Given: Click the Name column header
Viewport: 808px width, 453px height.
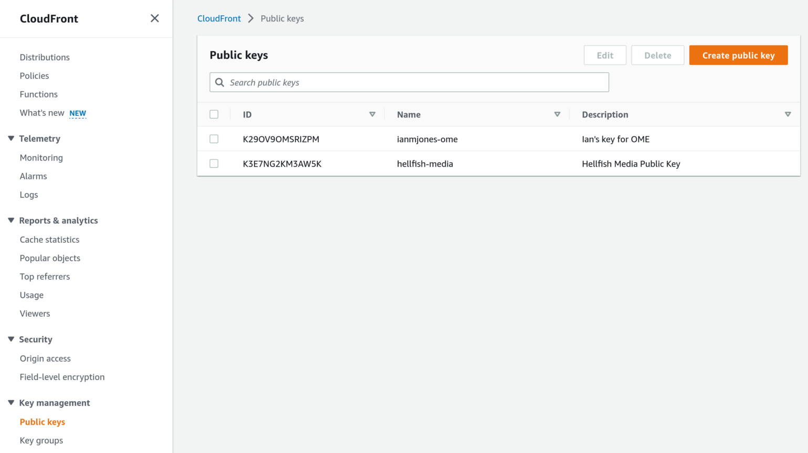Looking at the screenshot, I should pos(409,114).
